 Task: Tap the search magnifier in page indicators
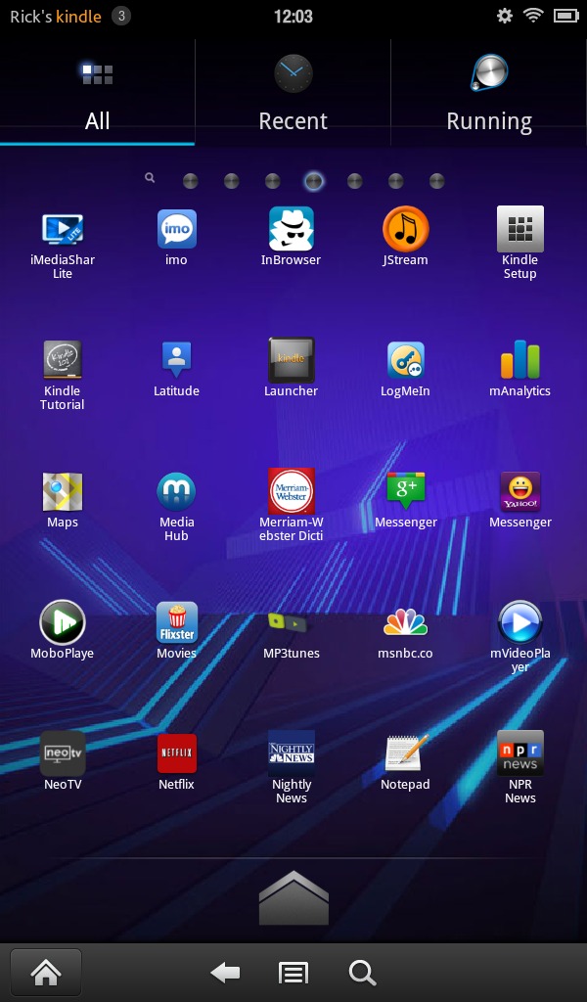click(x=150, y=178)
